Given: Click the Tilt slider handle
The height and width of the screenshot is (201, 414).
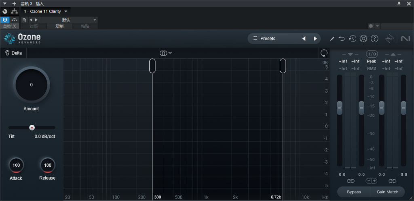Looking at the screenshot, I should [32, 128].
